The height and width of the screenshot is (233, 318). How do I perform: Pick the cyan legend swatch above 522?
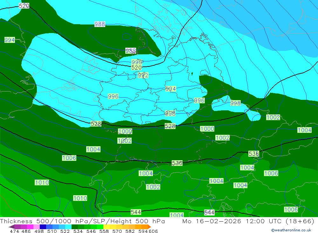tap(68, 227)
